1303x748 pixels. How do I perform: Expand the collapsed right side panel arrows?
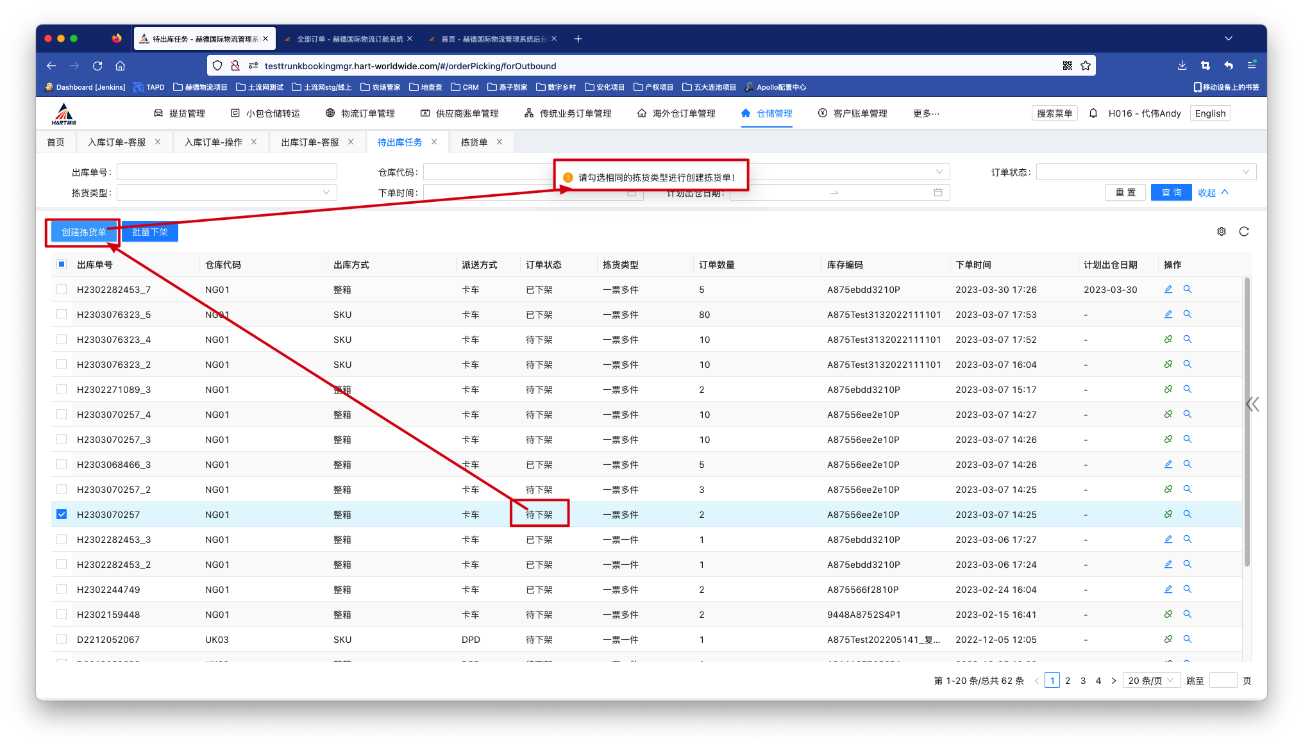1252,404
